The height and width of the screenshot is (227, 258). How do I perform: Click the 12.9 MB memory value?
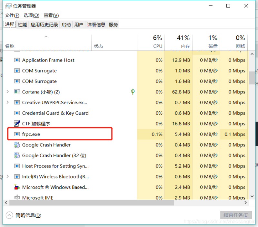tap(181, 60)
